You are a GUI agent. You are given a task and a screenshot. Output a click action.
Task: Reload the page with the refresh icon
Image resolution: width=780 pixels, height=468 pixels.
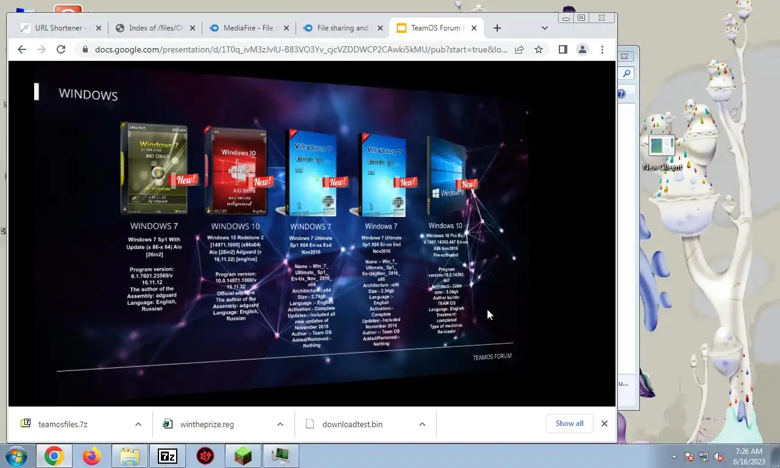pyautogui.click(x=61, y=49)
